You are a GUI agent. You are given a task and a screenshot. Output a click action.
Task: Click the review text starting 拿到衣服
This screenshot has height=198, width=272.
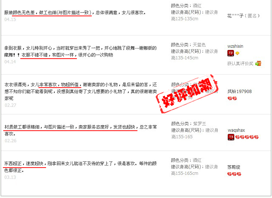tap(80, 51)
